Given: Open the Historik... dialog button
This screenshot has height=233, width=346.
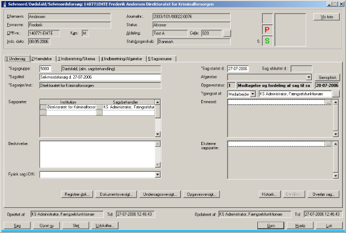Looking at the screenshot, I should coord(269,194).
